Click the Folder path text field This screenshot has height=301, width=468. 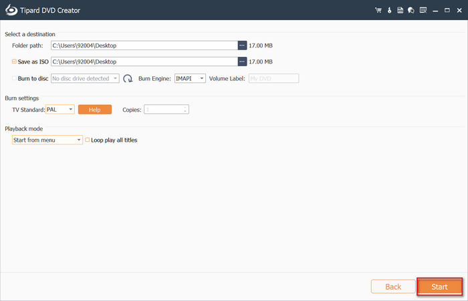144,45
